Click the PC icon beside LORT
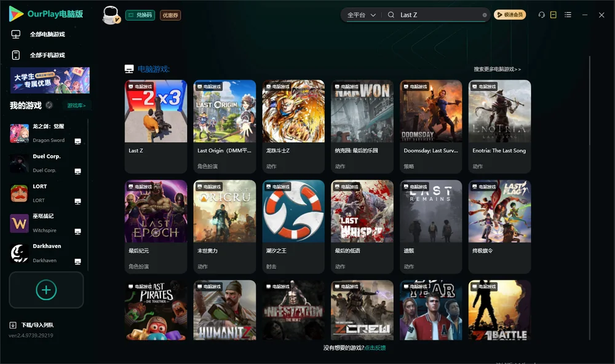 (77, 202)
